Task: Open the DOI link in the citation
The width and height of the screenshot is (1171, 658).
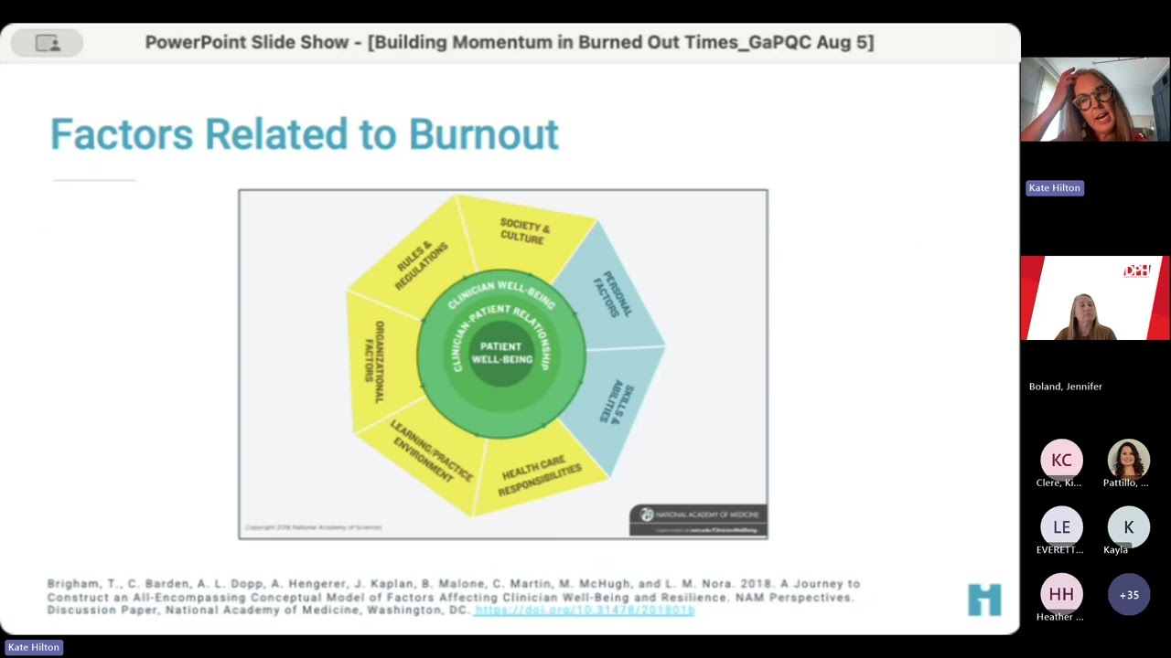Action: click(x=585, y=610)
